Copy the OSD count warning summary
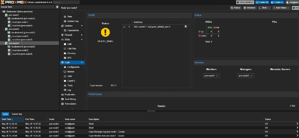Viewport: 299px width, 138px height. pyautogui.click(x=186, y=27)
